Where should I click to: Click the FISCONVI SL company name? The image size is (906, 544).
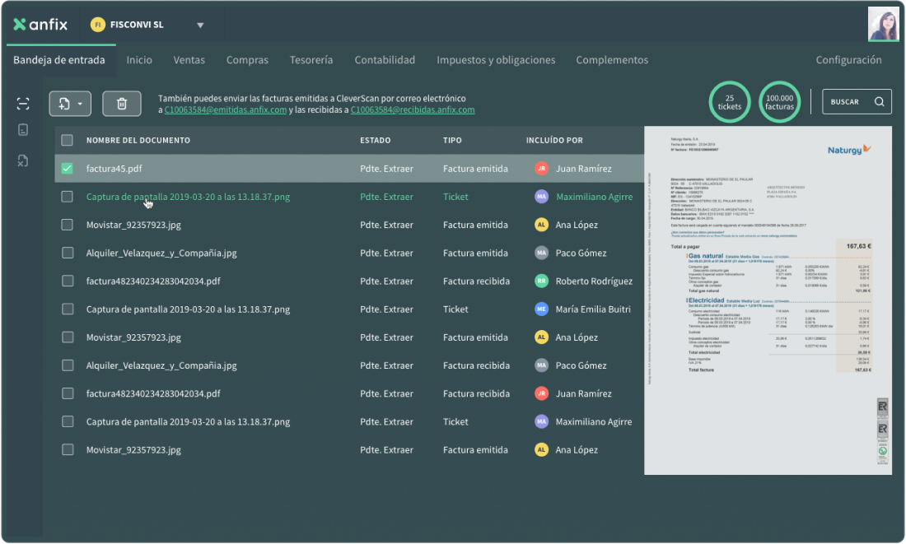[x=137, y=25]
